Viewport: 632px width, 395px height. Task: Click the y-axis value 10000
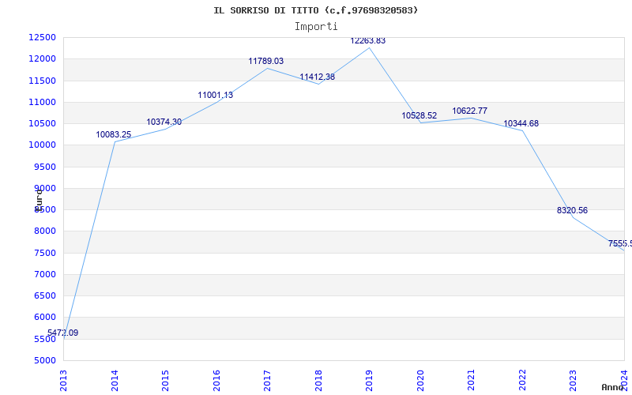42,145
